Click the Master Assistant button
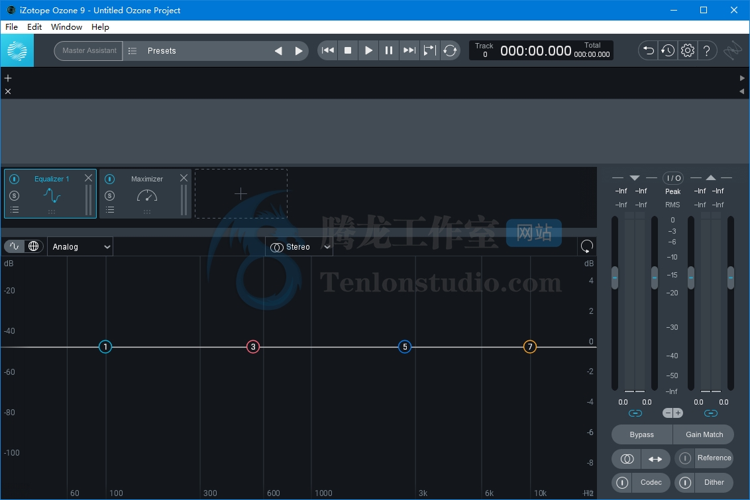750x500 pixels. coord(89,51)
